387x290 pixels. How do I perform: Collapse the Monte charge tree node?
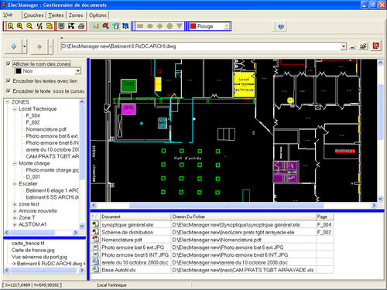pyautogui.click(x=15, y=163)
